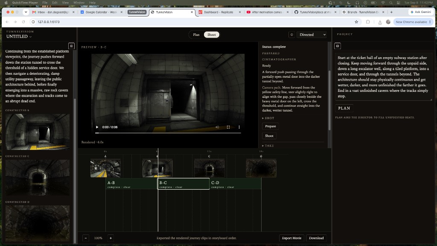Screen dimensions: 437x246
Task: Open Spotlight search in menu bar
Action: click(391, 3)
